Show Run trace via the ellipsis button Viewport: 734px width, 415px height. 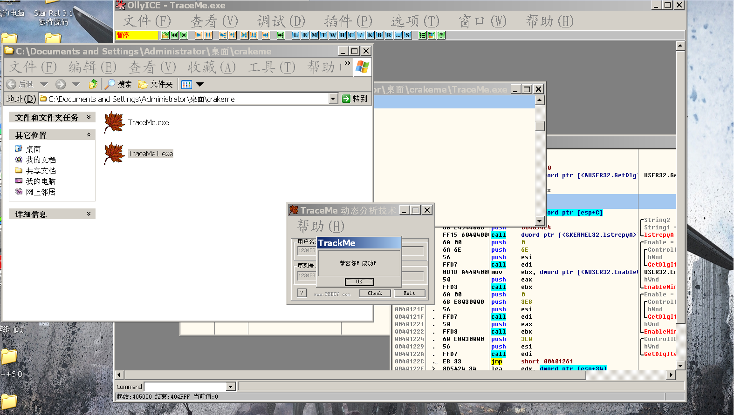(398, 35)
